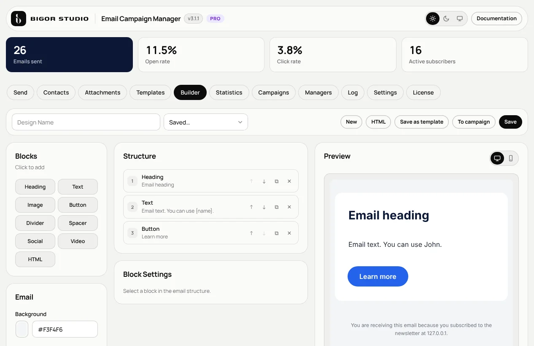Click the Design Name input field
Screen dimensions: 534x346
tap(86, 122)
